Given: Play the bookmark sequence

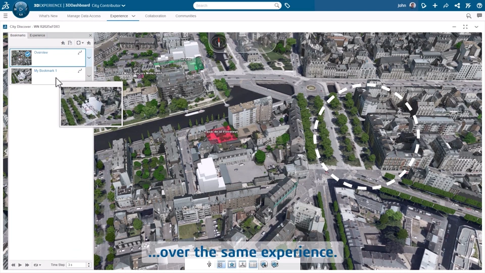Looking at the screenshot, I should 20,265.
